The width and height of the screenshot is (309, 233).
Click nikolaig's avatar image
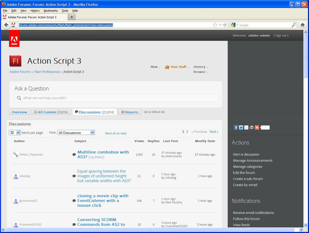tap(16, 176)
